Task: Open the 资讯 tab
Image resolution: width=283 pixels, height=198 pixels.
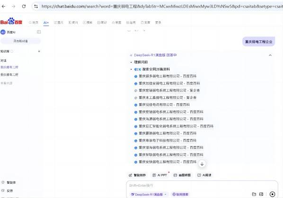Action: click(x=73, y=23)
